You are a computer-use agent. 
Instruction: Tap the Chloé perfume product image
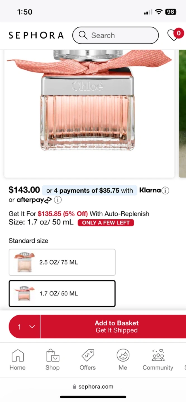tap(89, 112)
